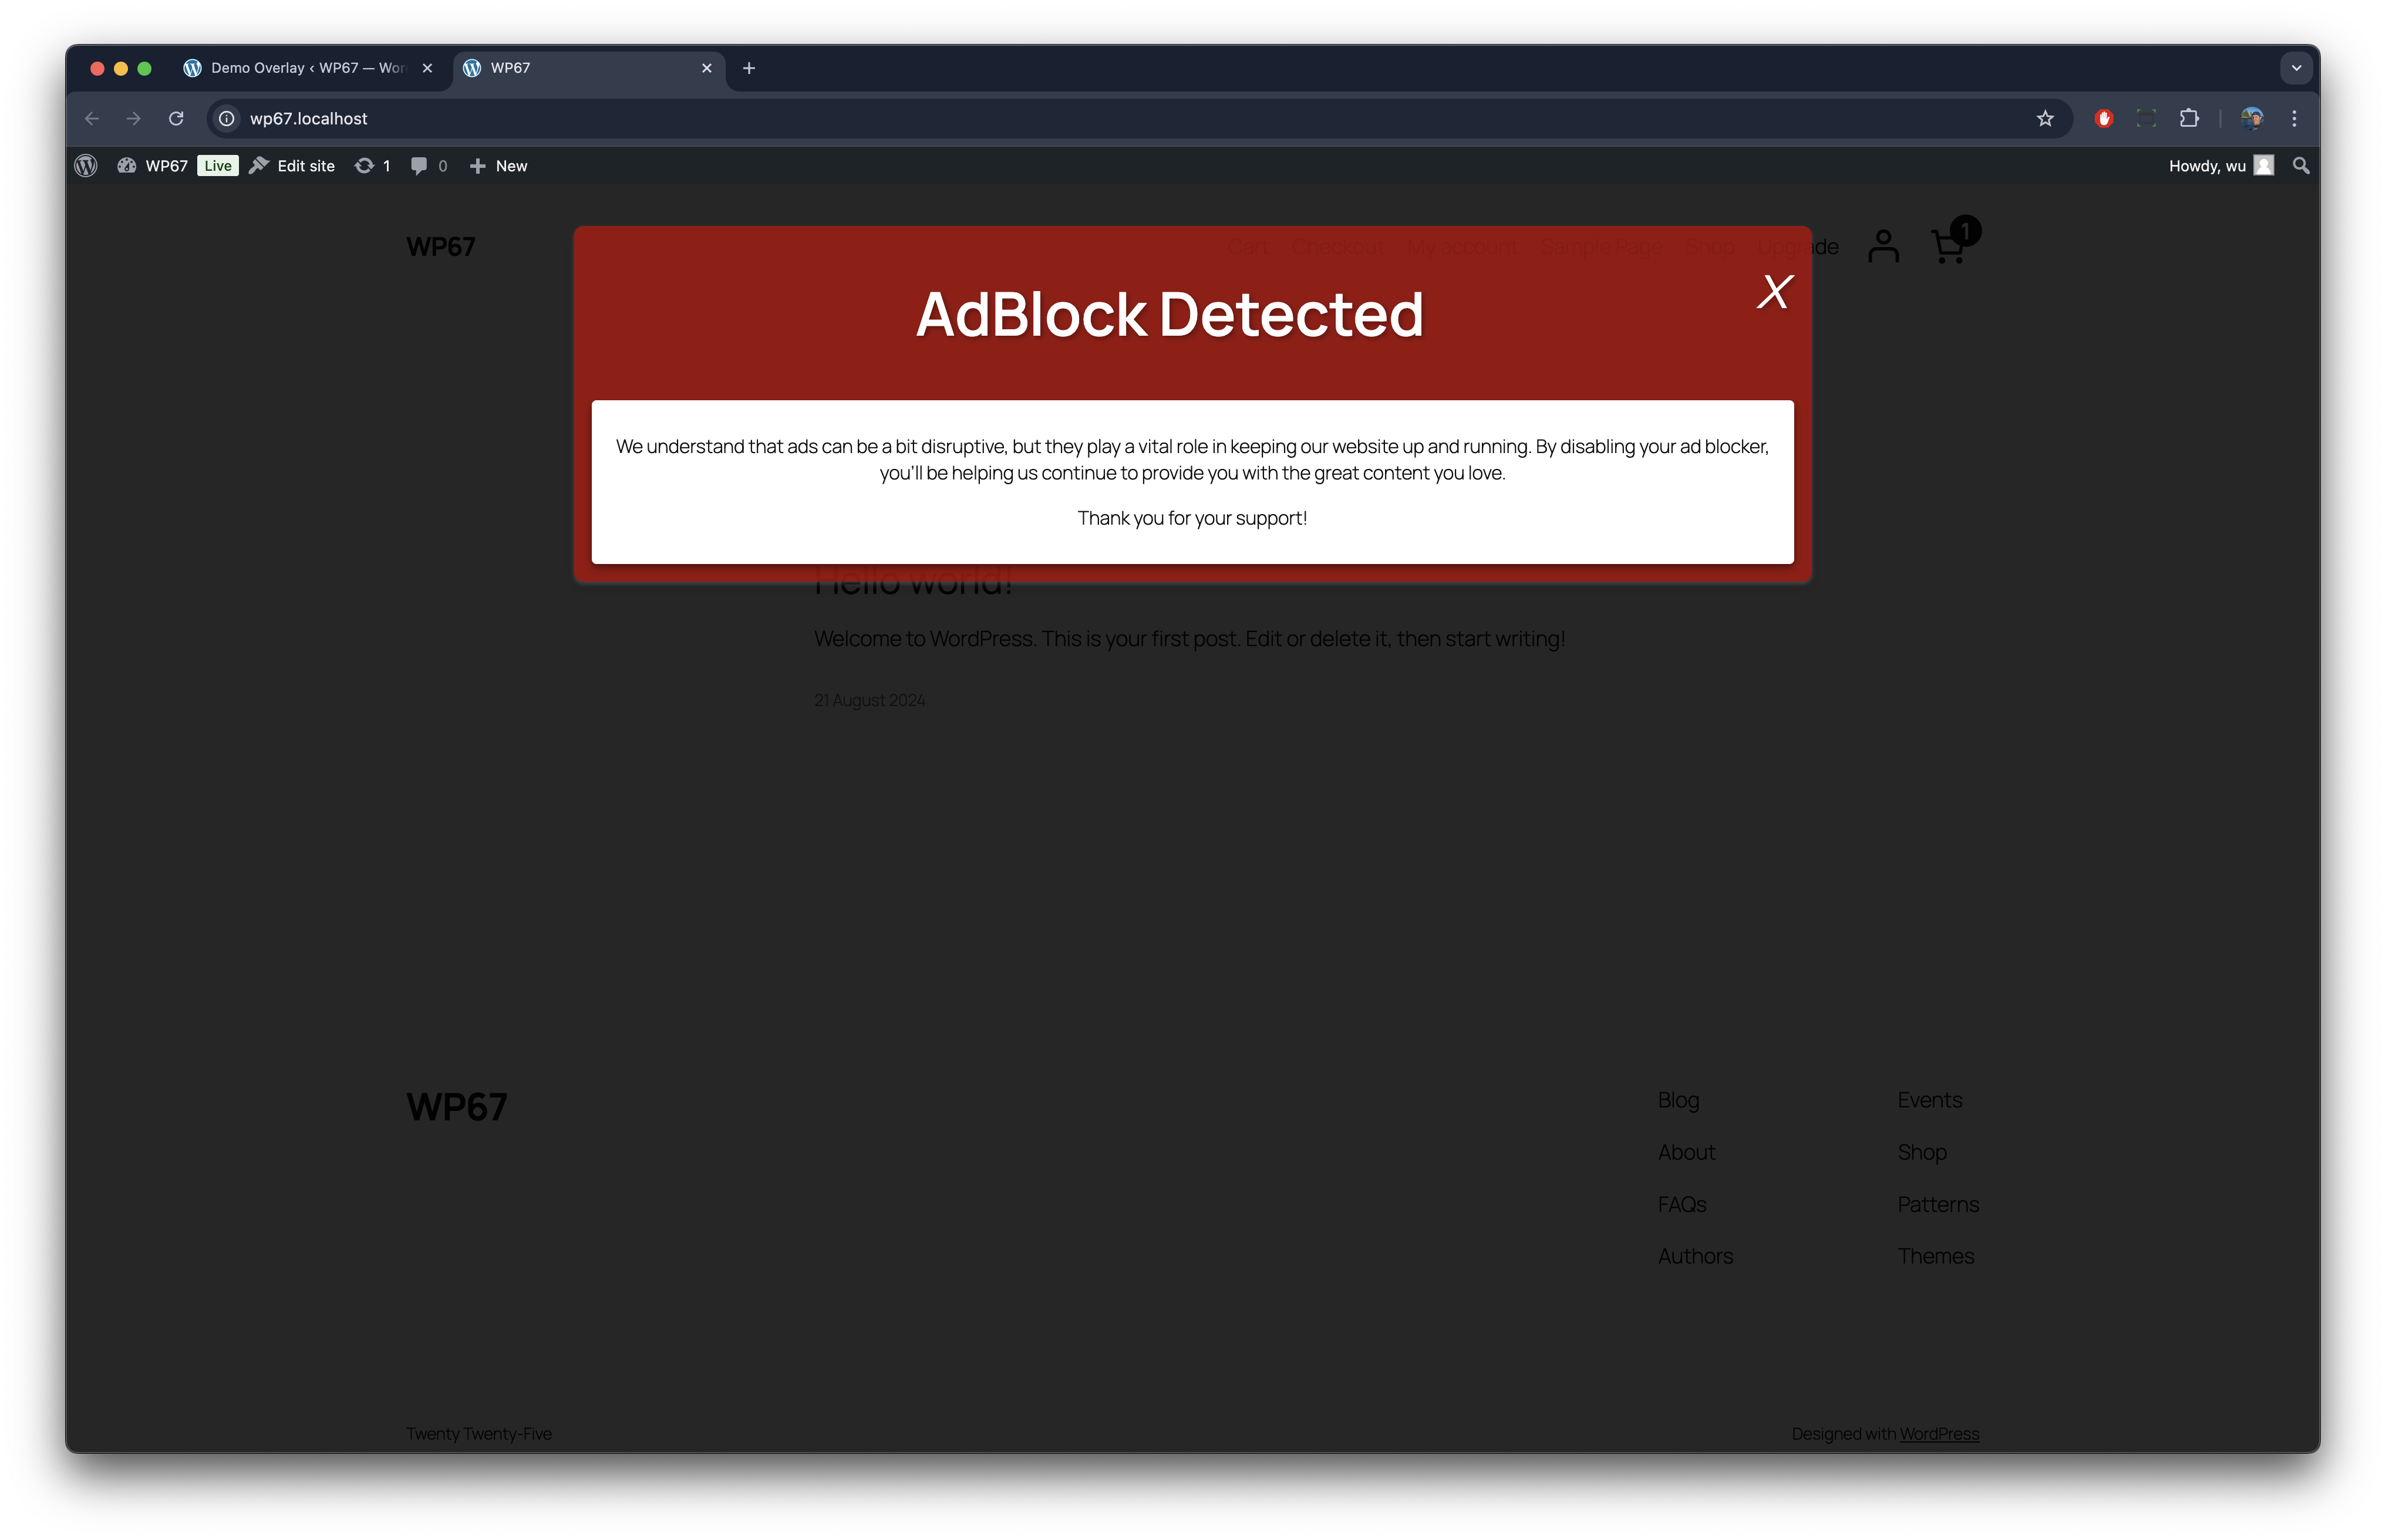View site information icon in address bar
The height and width of the screenshot is (1540, 2386).
pyautogui.click(x=227, y=119)
